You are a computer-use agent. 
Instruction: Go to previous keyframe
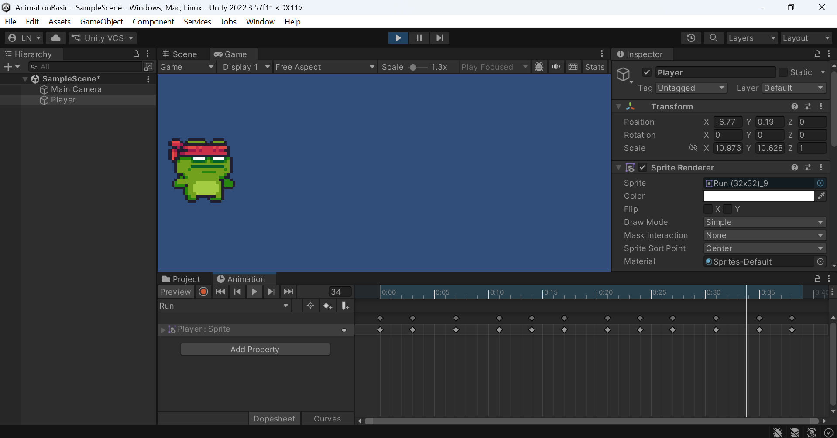coord(237,292)
